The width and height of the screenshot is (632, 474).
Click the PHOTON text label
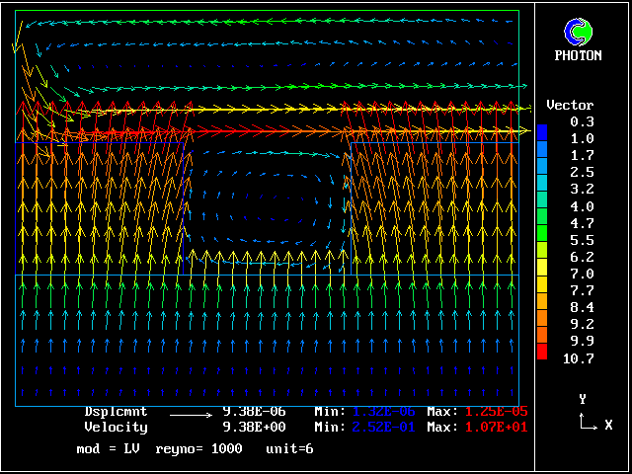(x=578, y=56)
